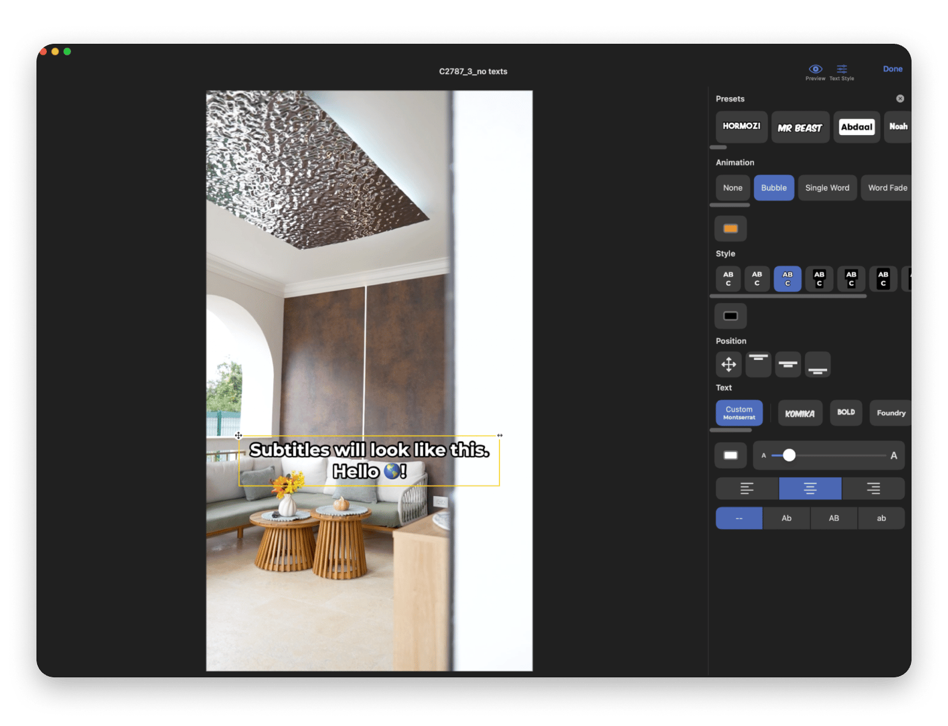This screenshot has width=948, height=726.
Task: Set subtitle position to bottom
Action: pos(817,365)
